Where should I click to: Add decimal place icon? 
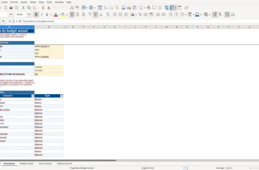tap(158, 15)
